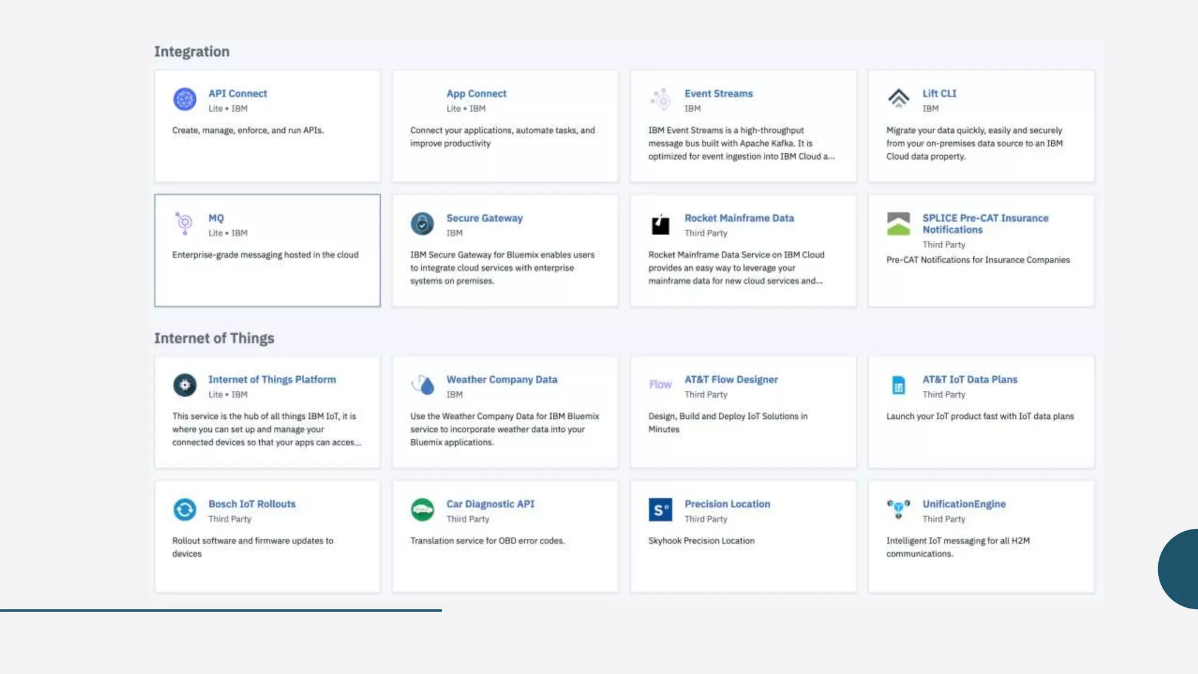
Task: Click the Bosch IoT Rollouts icon
Action: tap(184, 510)
